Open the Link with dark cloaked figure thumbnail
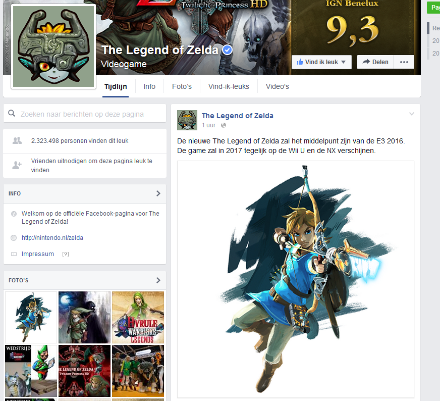The image size is (440, 401). point(84,317)
